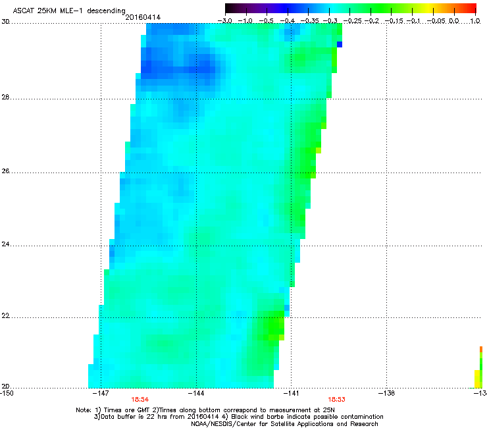Viewport: 487px width, 428px height.
Task: Click the colorbar value 1.0
Action: pos(475,21)
